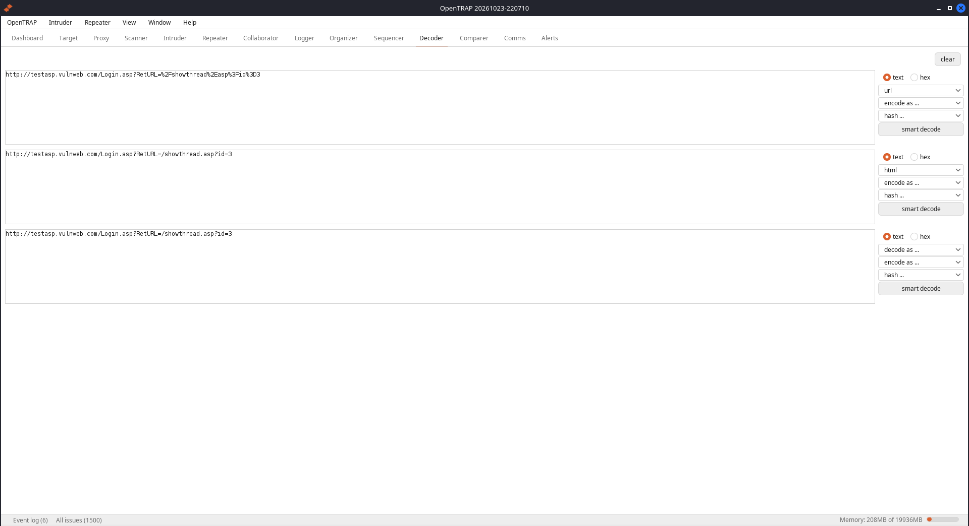Open the OpenTRAP menu
The height and width of the screenshot is (526, 969).
coord(22,23)
